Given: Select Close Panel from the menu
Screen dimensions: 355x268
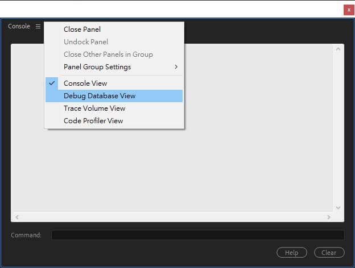Looking at the screenshot, I should click(x=82, y=30).
